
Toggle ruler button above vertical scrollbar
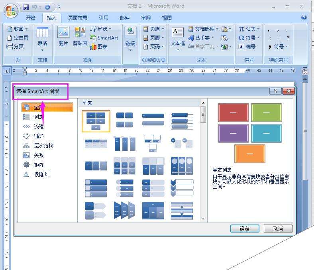tap(305, 72)
